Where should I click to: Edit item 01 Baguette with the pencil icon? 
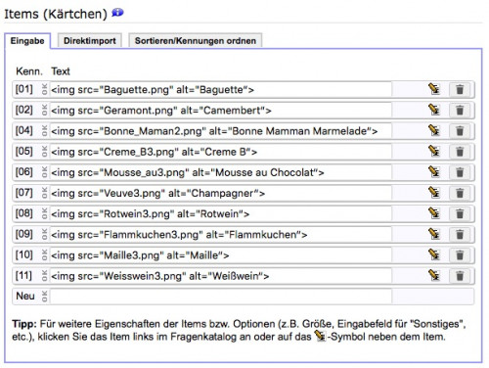tap(434, 89)
